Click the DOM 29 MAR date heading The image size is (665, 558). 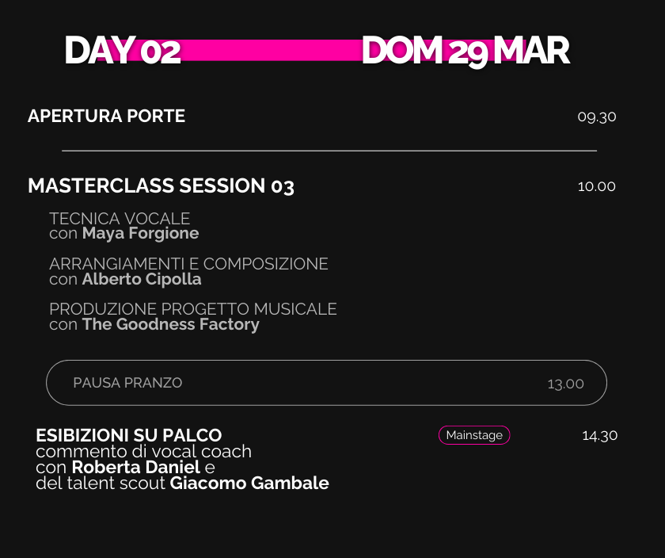[465, 51]
